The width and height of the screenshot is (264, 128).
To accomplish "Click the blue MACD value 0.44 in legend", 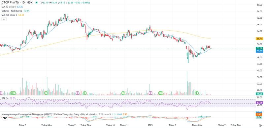I will coord(119,114).
